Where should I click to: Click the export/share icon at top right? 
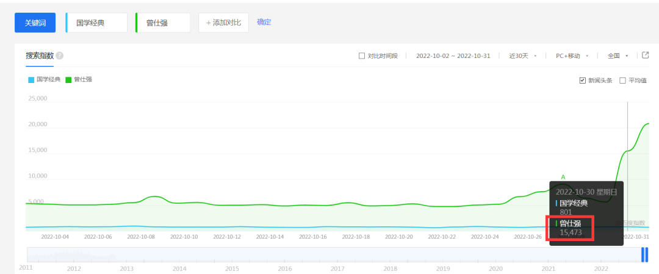click(646, 56)
